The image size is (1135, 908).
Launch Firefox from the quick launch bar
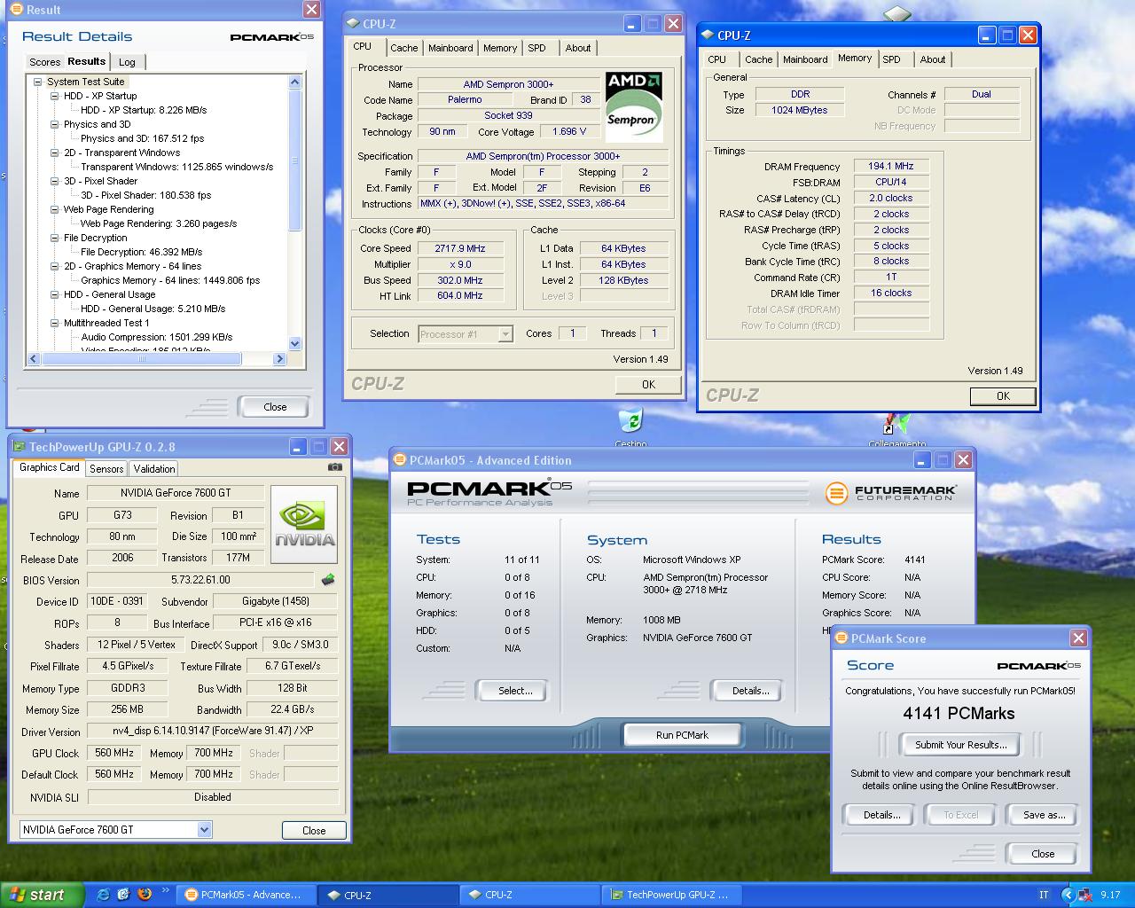[145, 895]
